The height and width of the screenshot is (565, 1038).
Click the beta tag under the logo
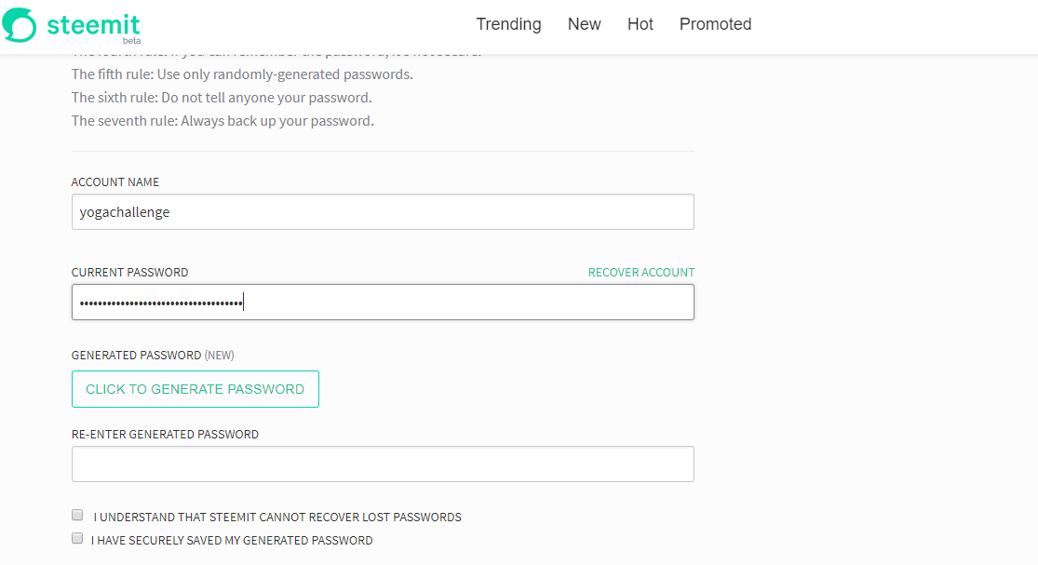click(x=131, y=41)
